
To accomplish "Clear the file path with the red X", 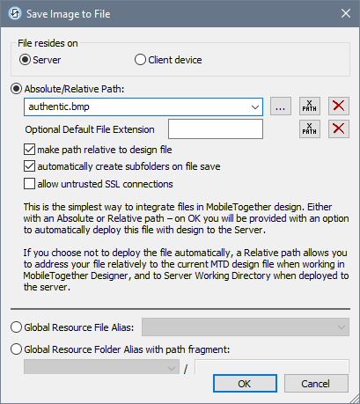I will tap(339, 106).
